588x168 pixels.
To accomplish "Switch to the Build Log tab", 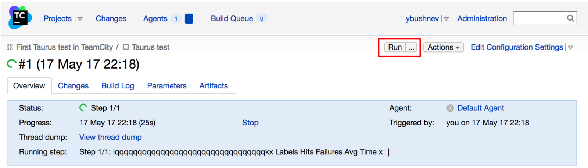I will tap(118, 86).
